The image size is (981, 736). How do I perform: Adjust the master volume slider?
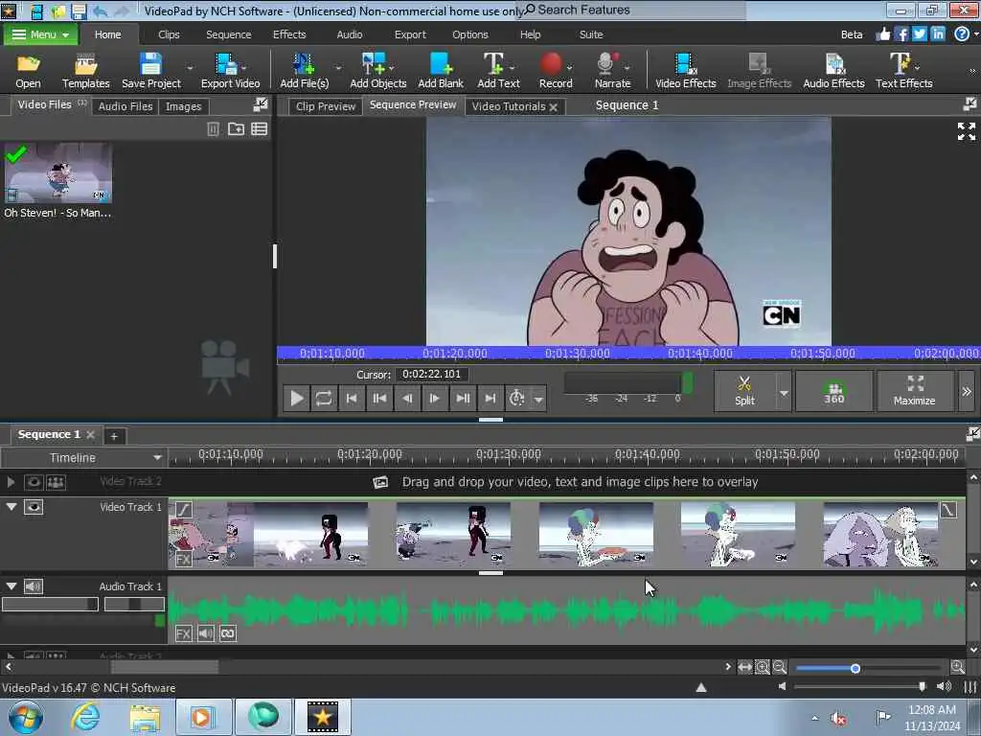[859, 686]
